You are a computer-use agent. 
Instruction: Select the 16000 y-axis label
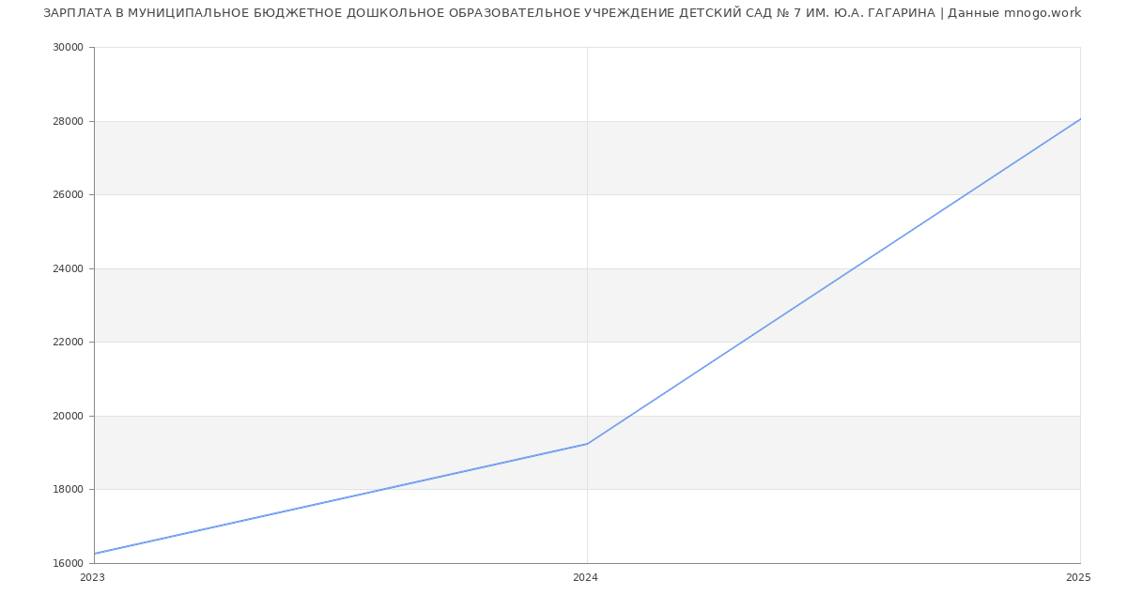[69, 563]
